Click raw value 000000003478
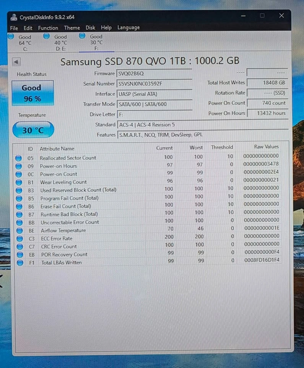The height and width of the screenshot is (368, 304). pyautogui.click(x=261, y=164)
